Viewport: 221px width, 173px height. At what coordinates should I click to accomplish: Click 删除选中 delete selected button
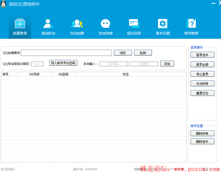click(x=202, y=142)
